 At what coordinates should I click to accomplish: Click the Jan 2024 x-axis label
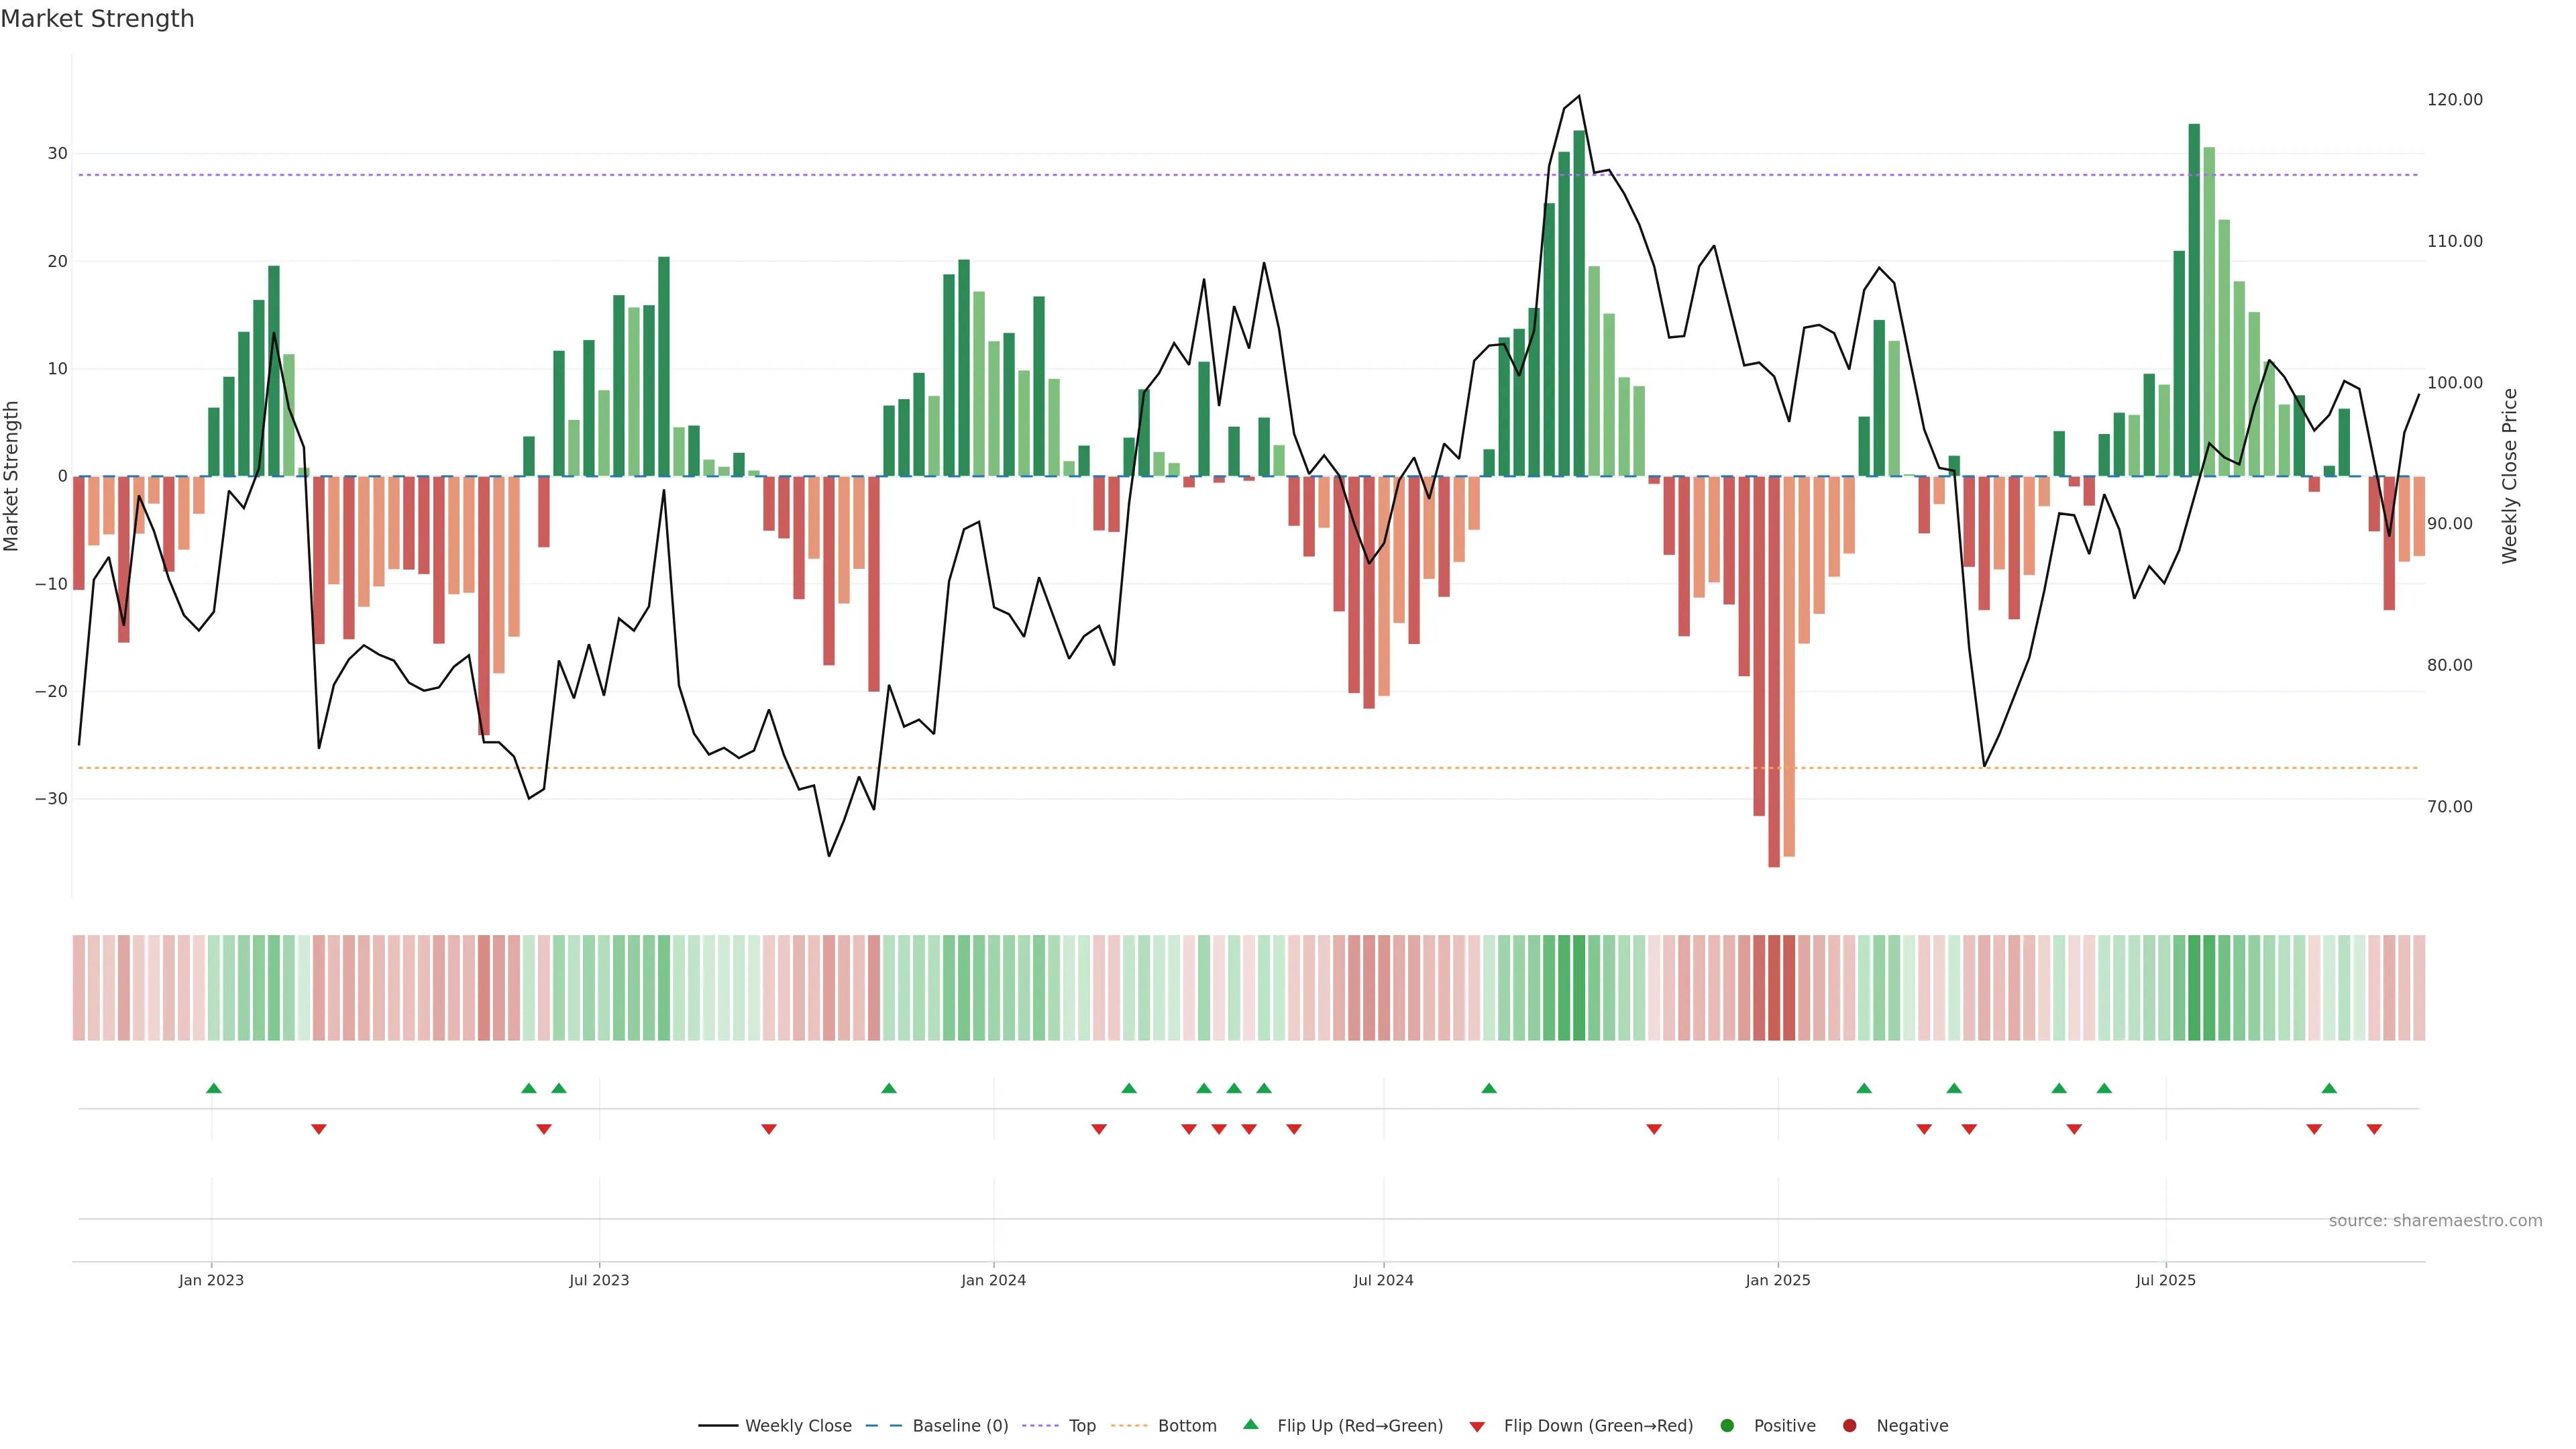click(x=993, y=1280)
